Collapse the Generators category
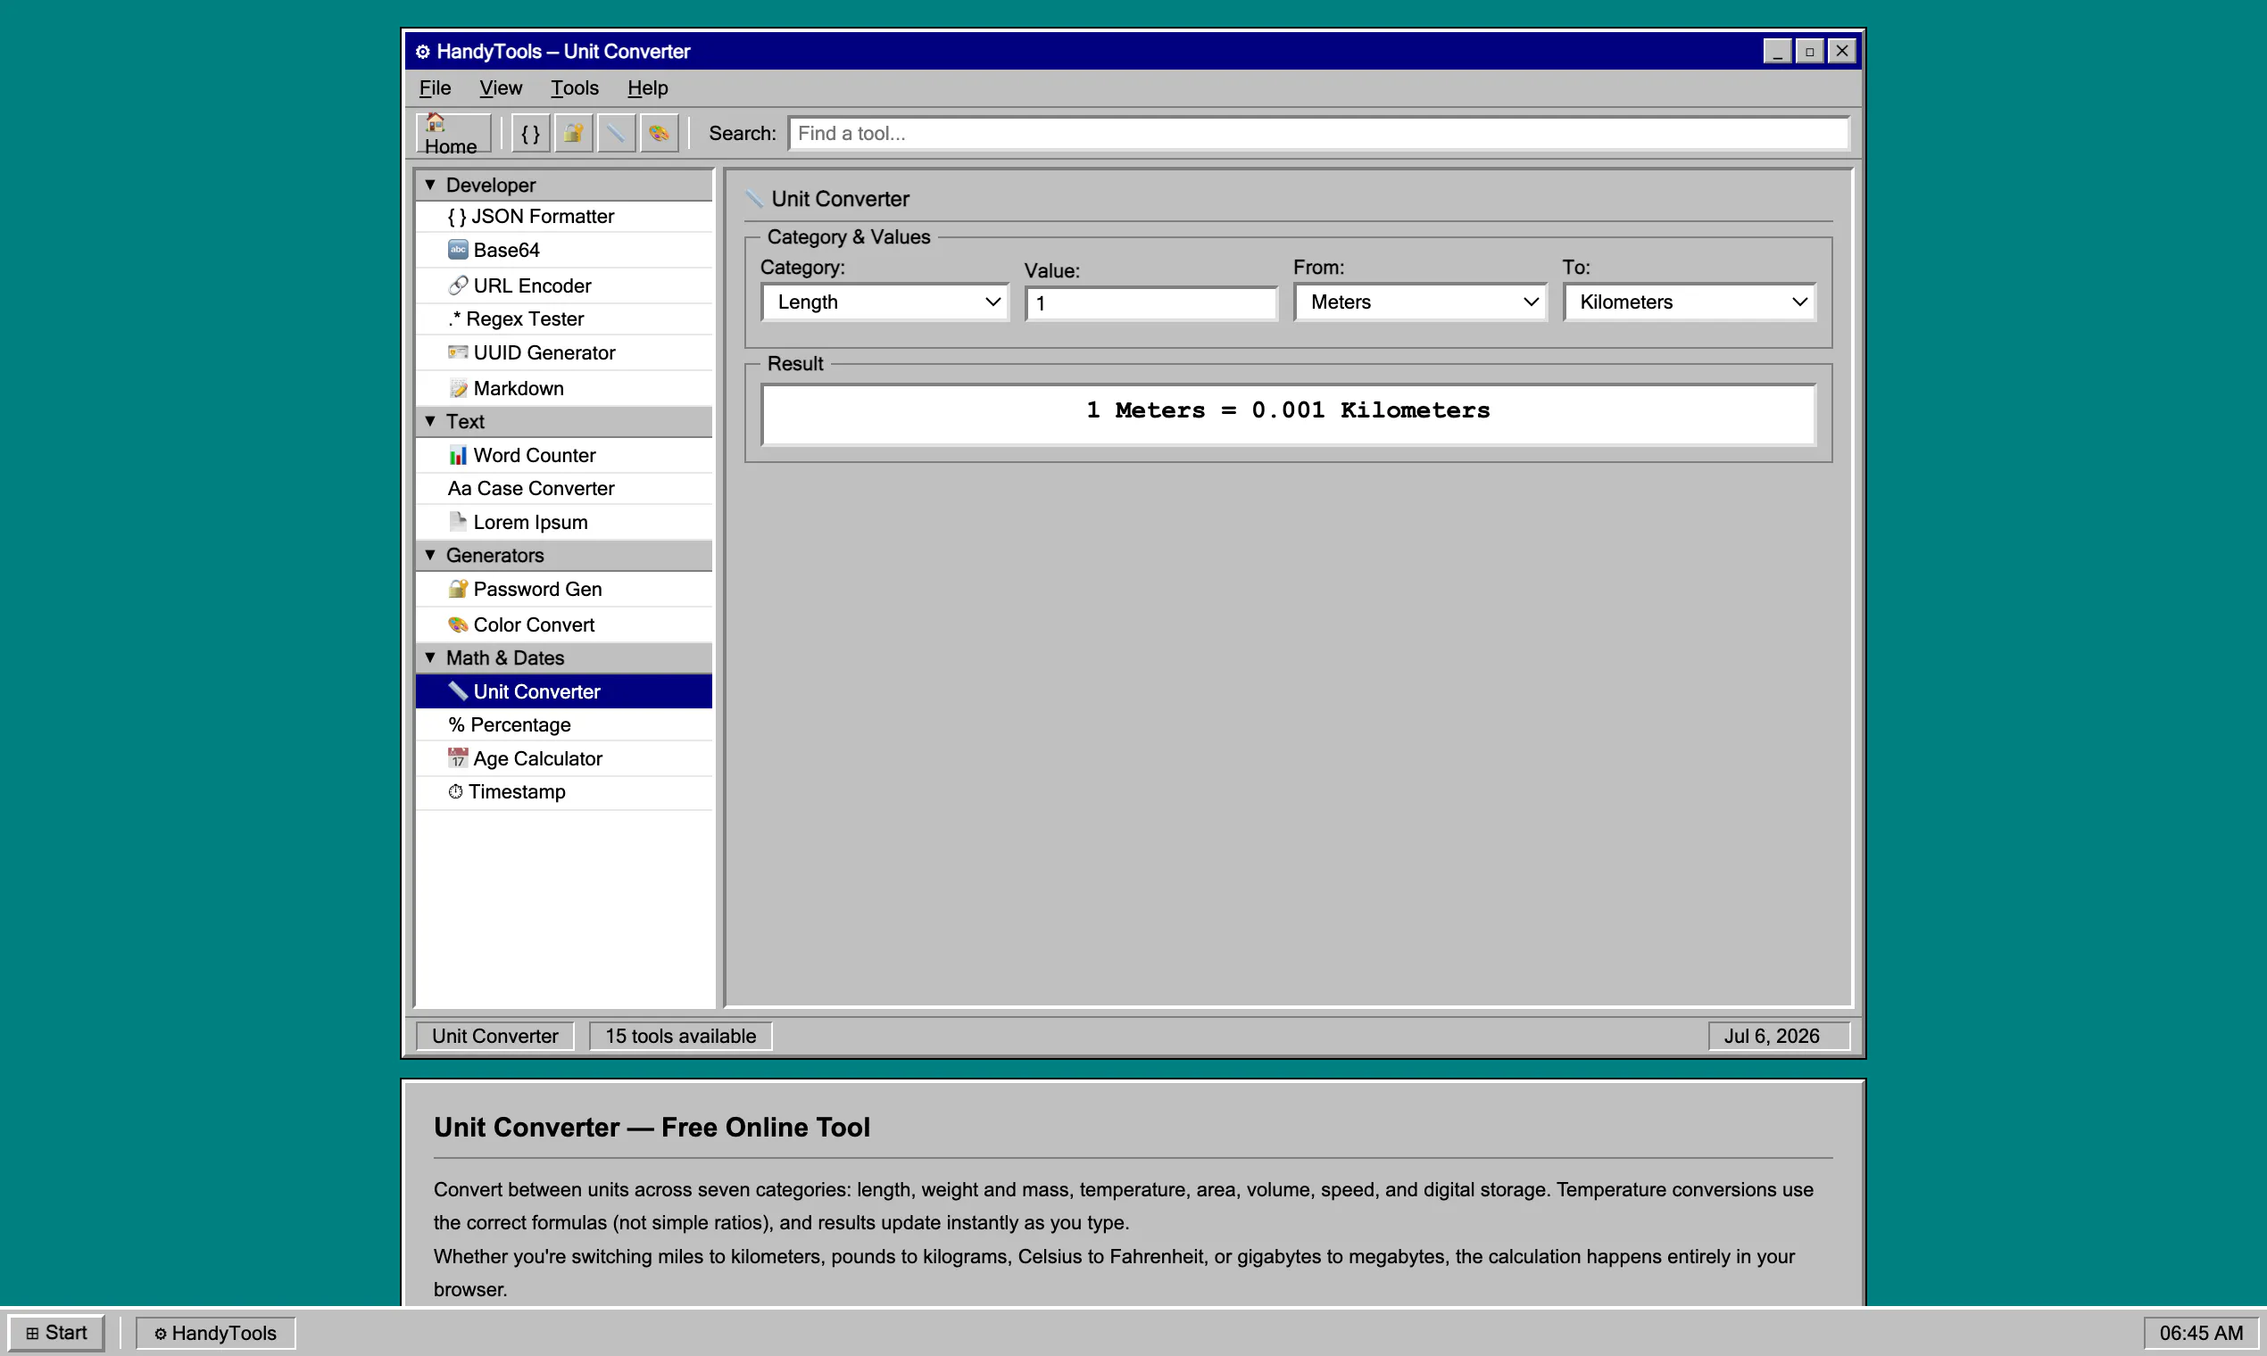Screen dimensions: 2267x1356 564,556
